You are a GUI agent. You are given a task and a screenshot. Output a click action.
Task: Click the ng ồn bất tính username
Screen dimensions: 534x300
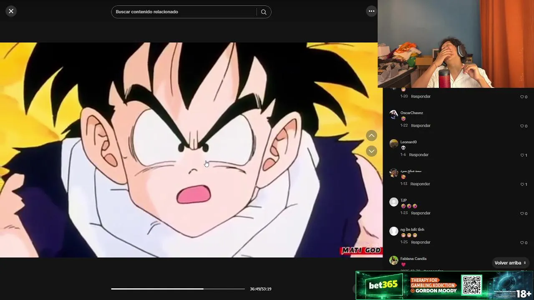pos(412,230)
